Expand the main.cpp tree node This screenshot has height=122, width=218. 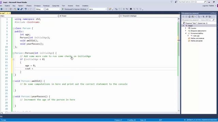pos(188,36)
